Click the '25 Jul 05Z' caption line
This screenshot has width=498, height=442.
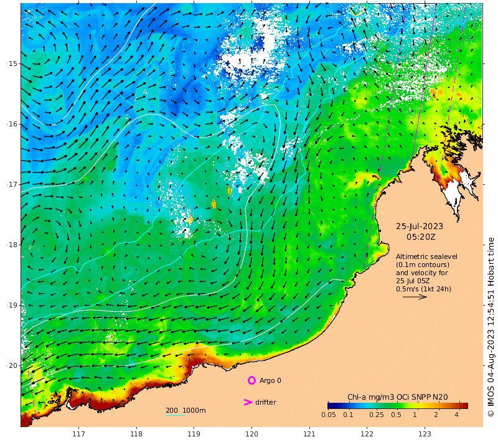pyautogui.click(x=413, y=281)
